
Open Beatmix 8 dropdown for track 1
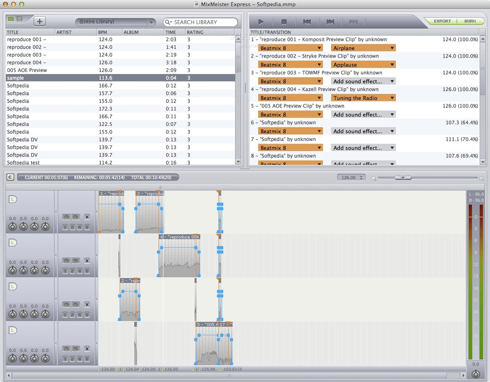[290, 48]
